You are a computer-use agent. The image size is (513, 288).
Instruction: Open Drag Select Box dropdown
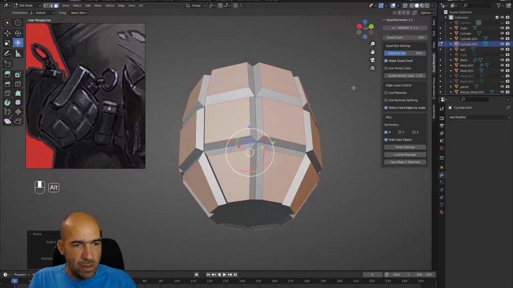tap(79, 13)
